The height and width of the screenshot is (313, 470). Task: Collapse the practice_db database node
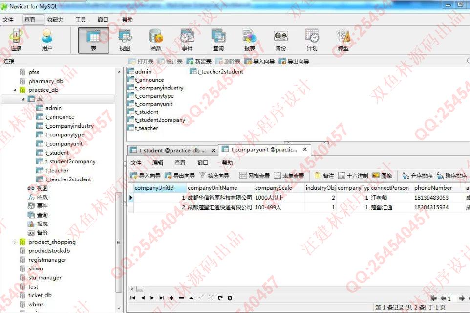point(15,90)
